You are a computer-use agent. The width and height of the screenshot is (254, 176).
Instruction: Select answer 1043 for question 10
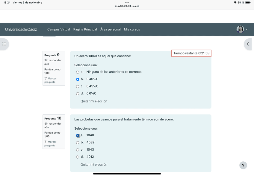78,150
